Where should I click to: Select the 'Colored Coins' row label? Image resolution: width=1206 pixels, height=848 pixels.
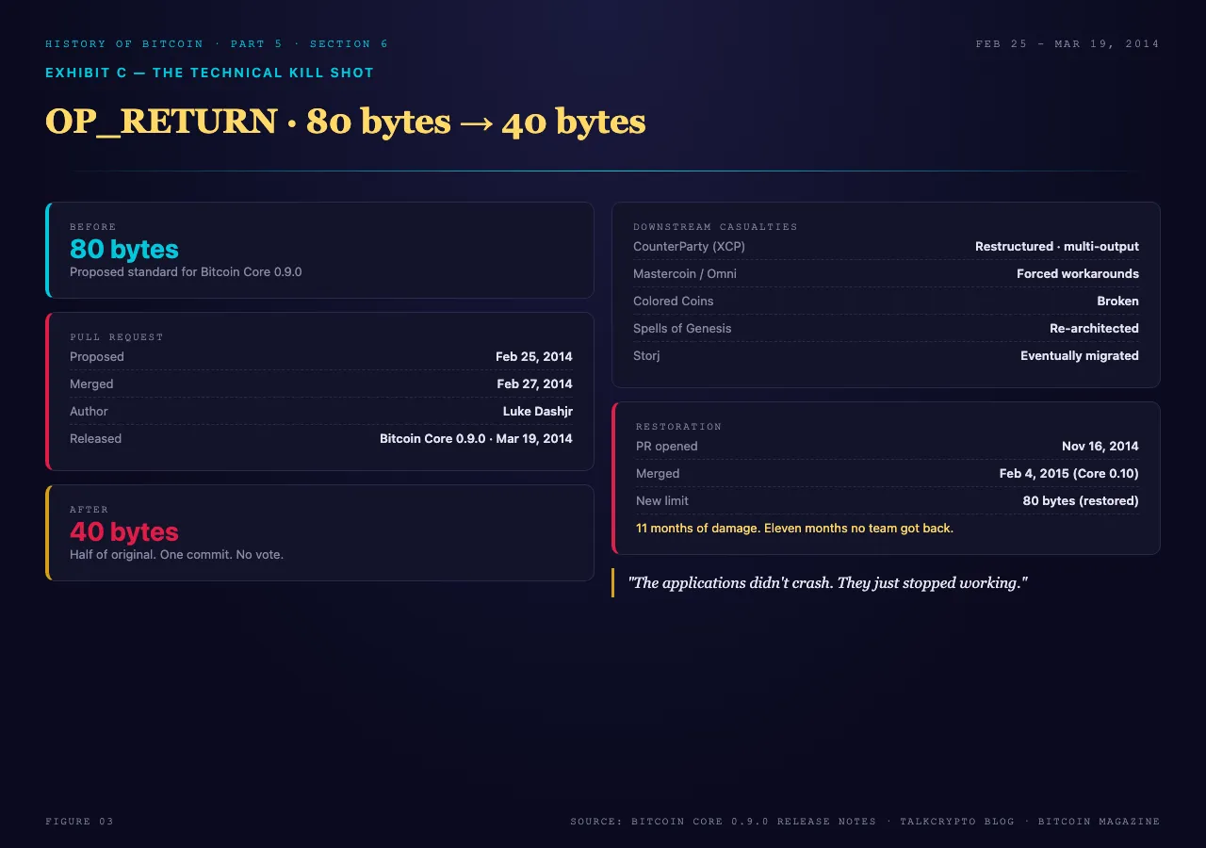point(674,302)
